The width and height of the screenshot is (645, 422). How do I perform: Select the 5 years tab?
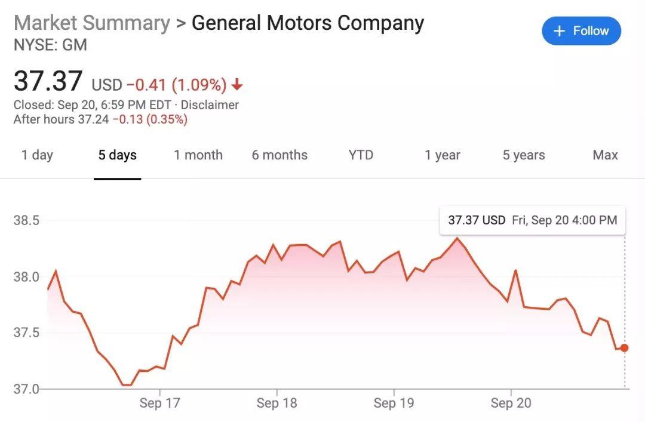(523, 155)
